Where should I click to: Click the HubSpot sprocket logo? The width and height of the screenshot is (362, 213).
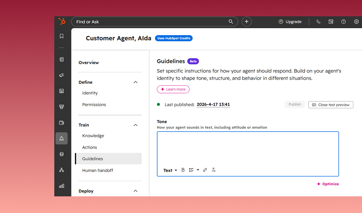pyautogui.click(x=62, y=21)
